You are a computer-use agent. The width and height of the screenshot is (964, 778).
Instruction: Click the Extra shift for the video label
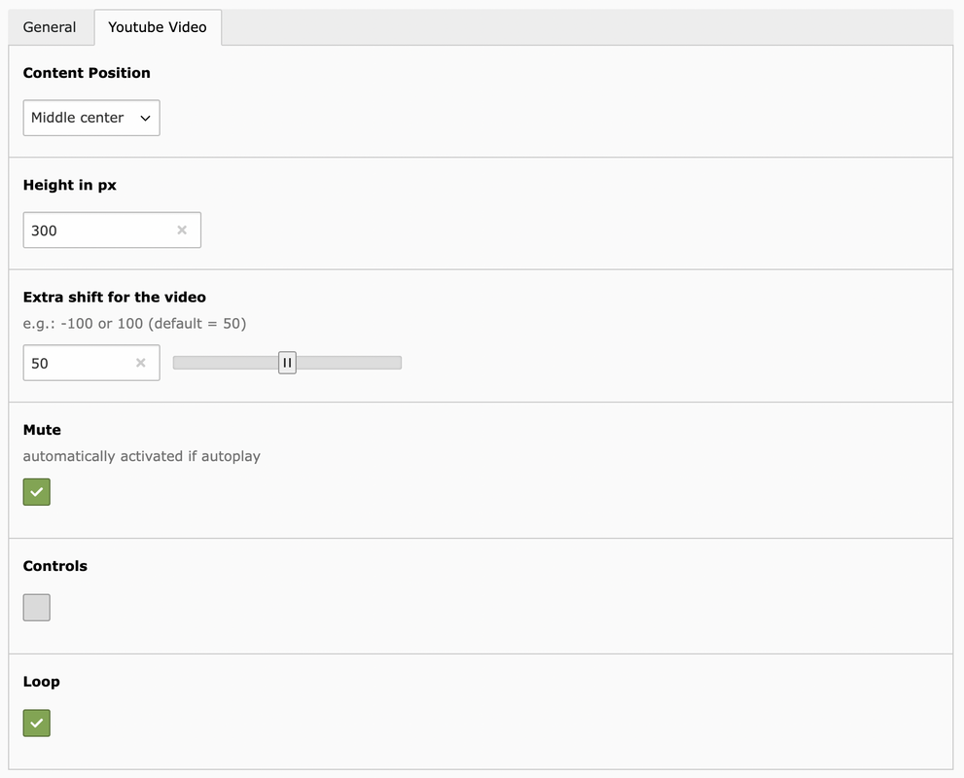tap(115, 298)
